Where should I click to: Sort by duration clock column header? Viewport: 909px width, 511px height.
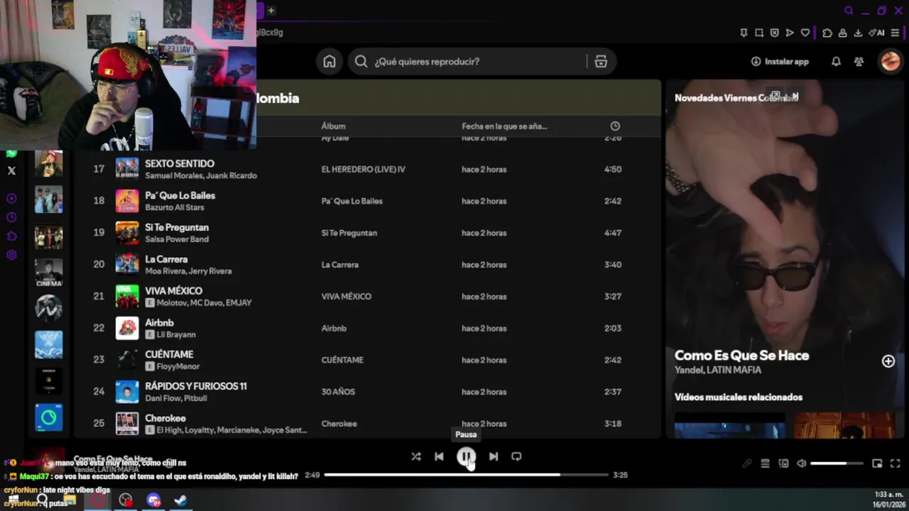click(615, 126)
